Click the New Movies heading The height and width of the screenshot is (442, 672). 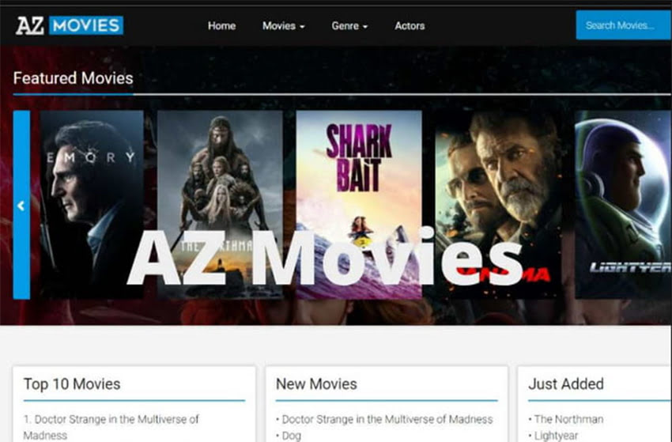point(316,384)
